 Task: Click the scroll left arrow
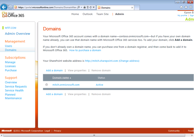(x=1, y=135)
